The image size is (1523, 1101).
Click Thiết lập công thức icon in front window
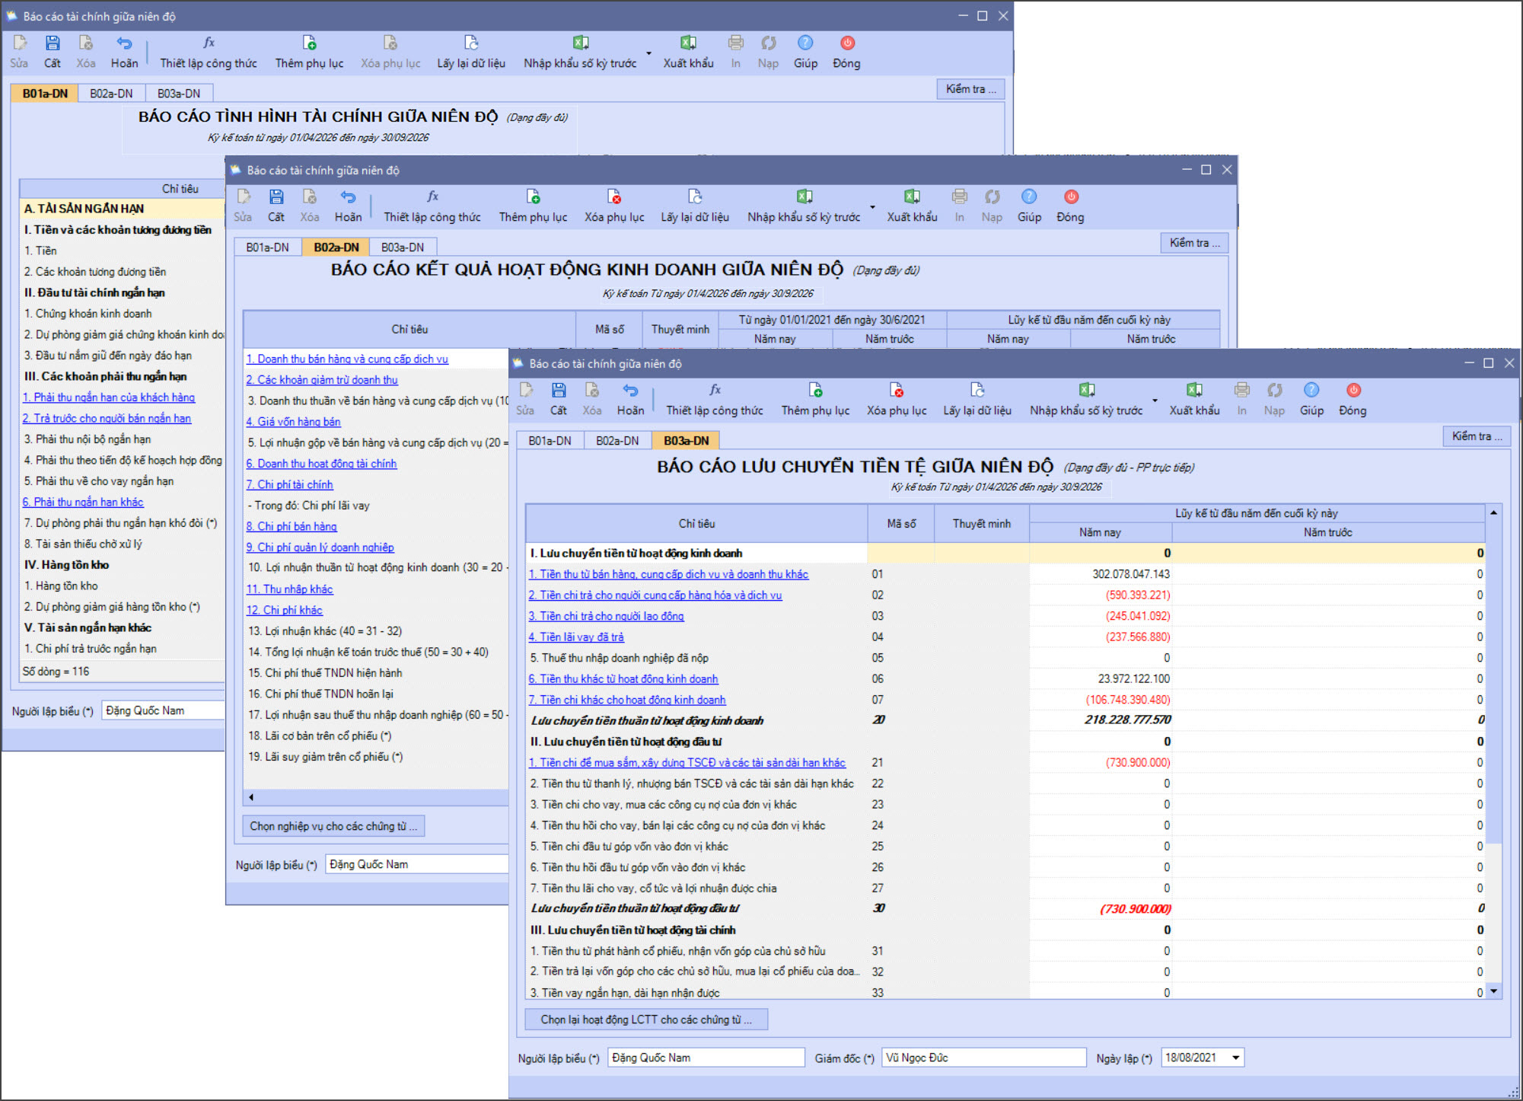[x=715, y=391]
